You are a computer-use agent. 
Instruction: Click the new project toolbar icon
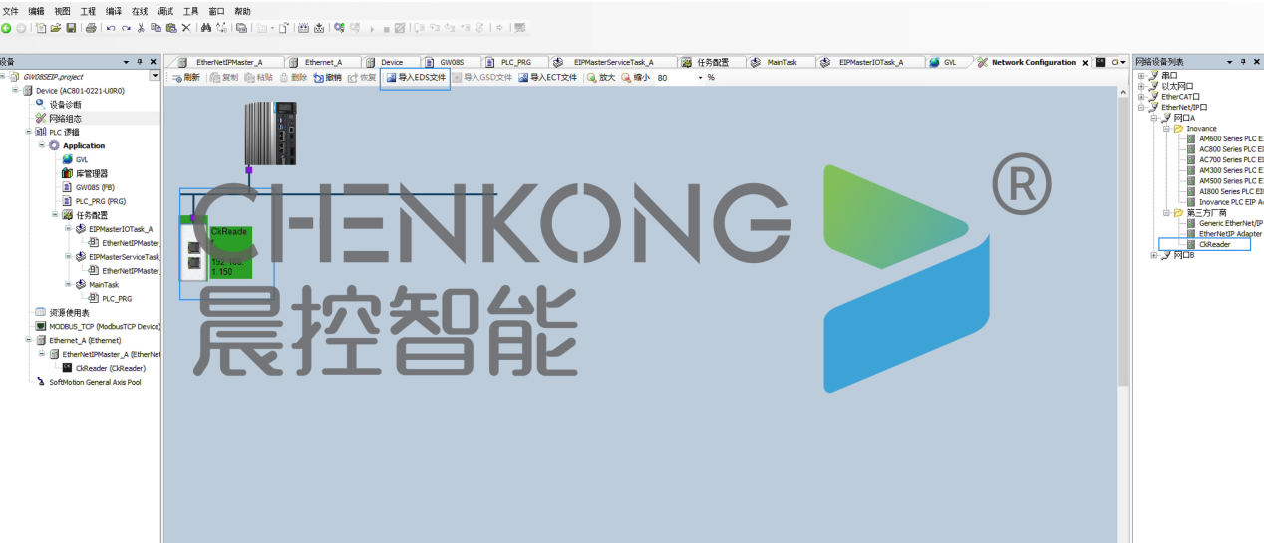(41, 28)
